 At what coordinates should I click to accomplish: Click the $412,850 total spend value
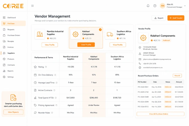[70, 98]
